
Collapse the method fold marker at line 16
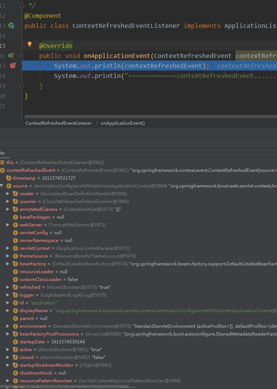[x=22, y=56]
